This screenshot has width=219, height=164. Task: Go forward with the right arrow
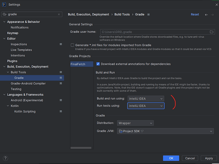click(212, 15)
